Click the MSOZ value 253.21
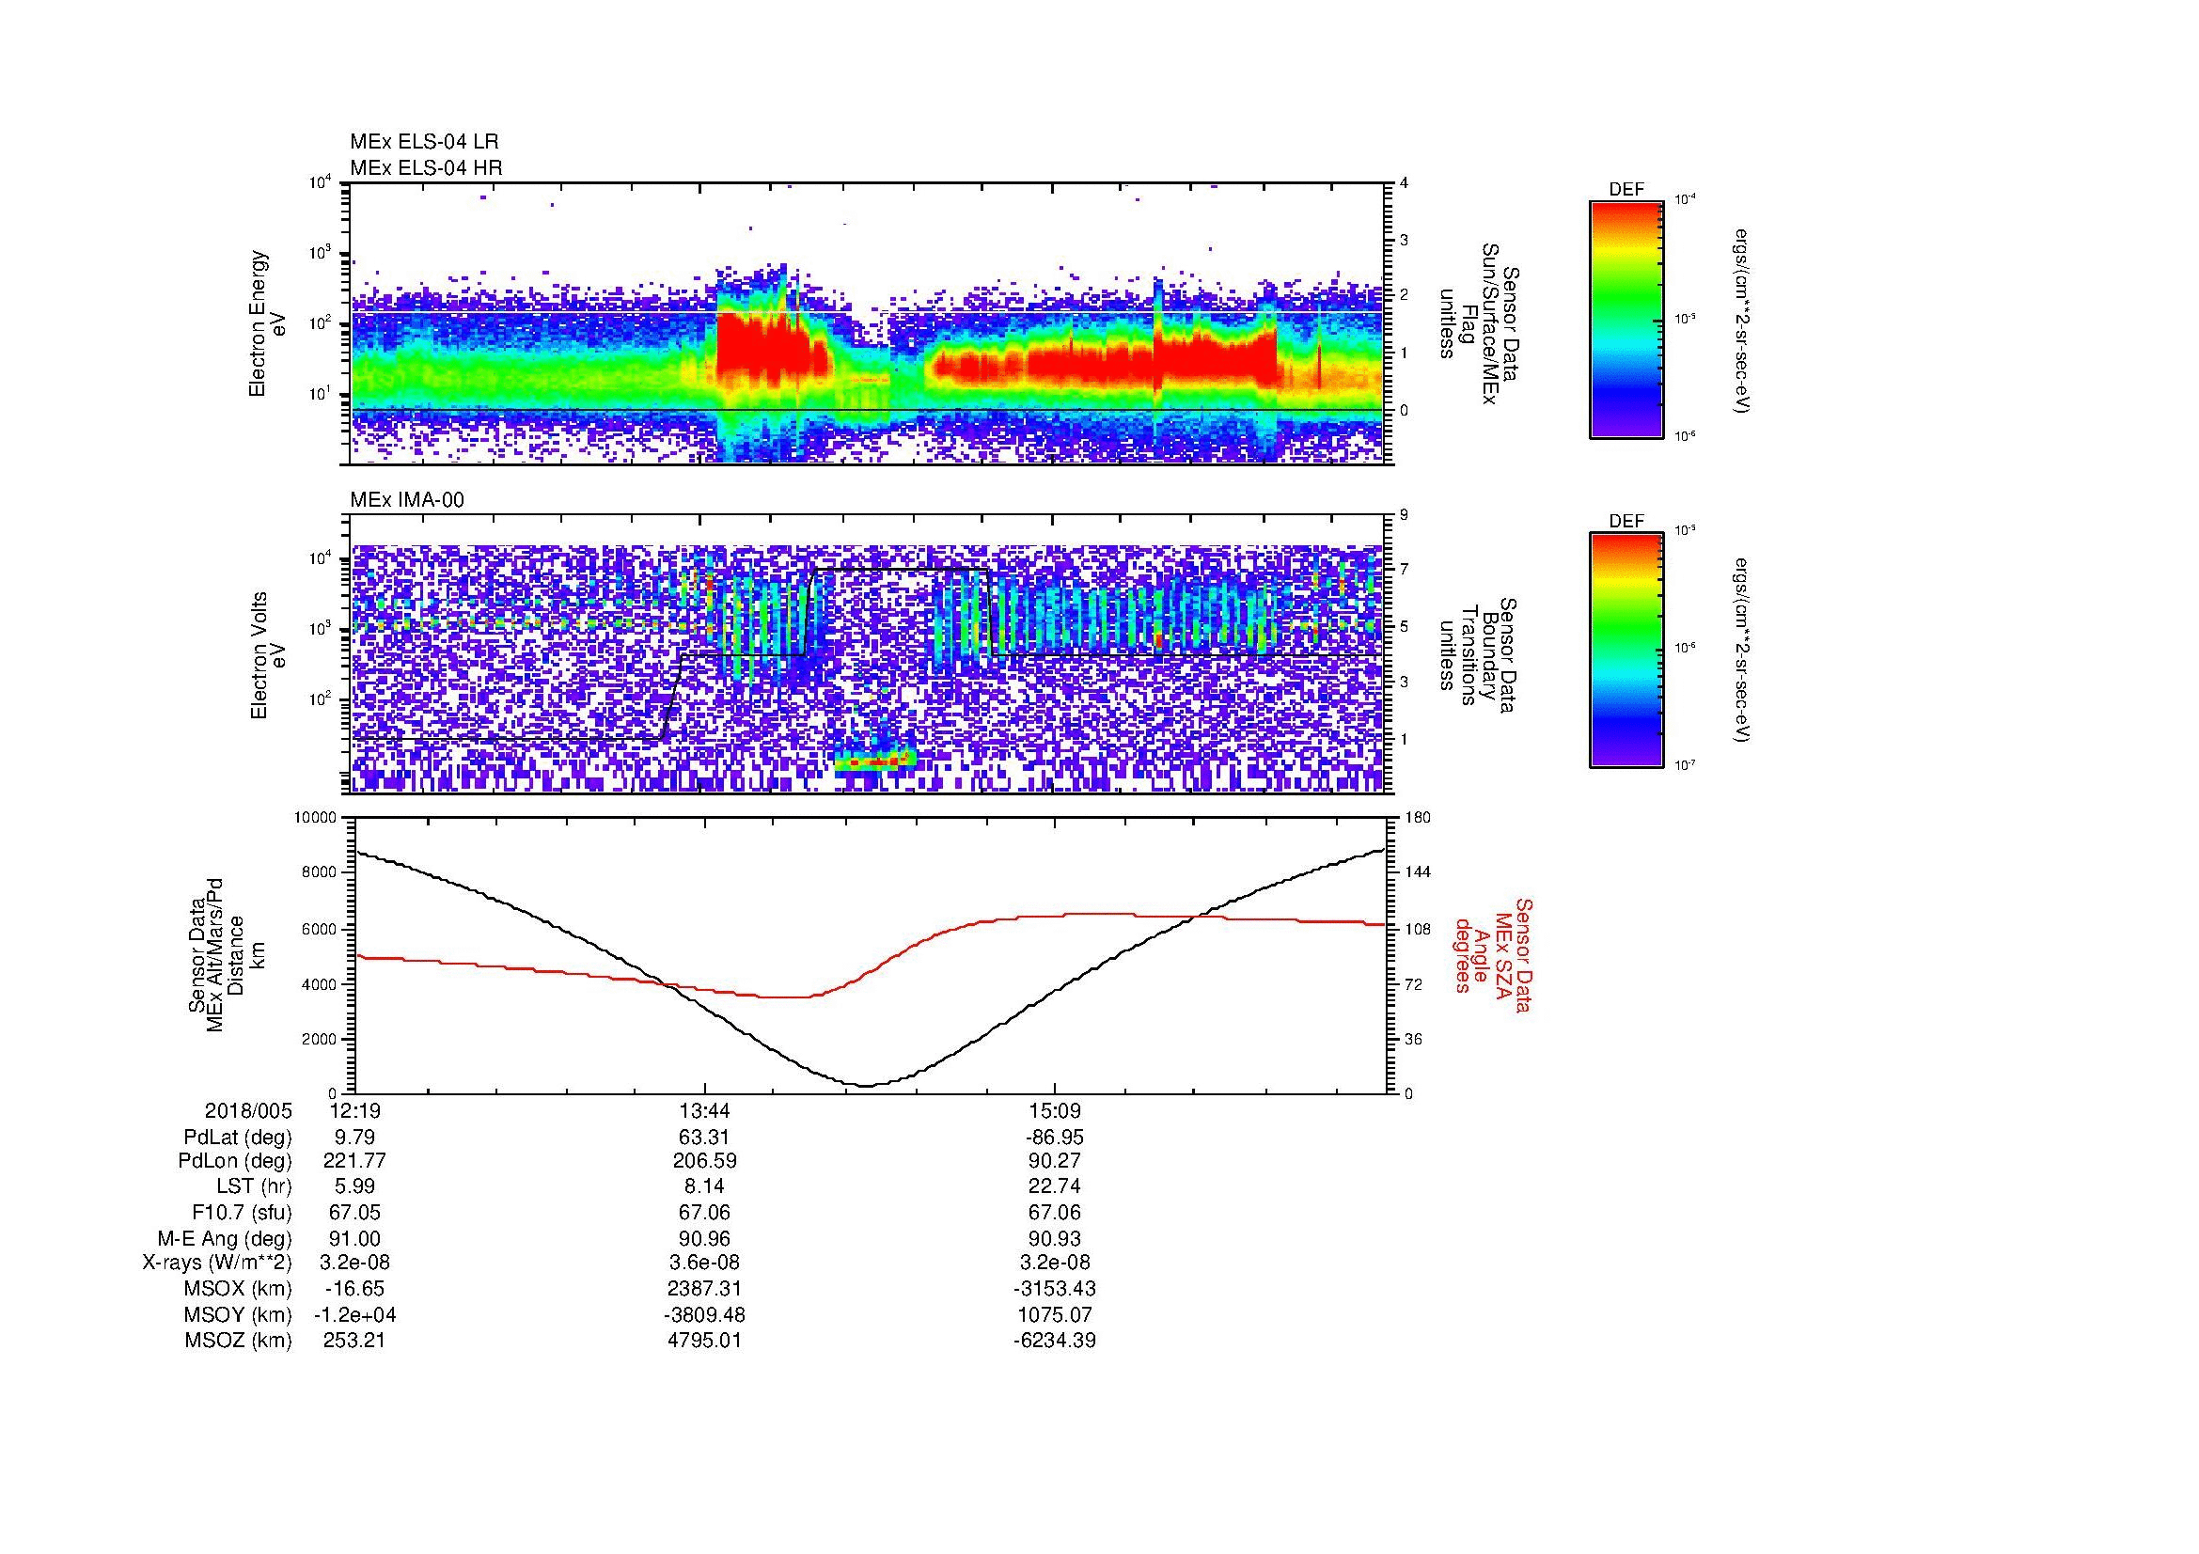The image size is (2199, 1554). pyautogui.click(x=354, y=1341)
